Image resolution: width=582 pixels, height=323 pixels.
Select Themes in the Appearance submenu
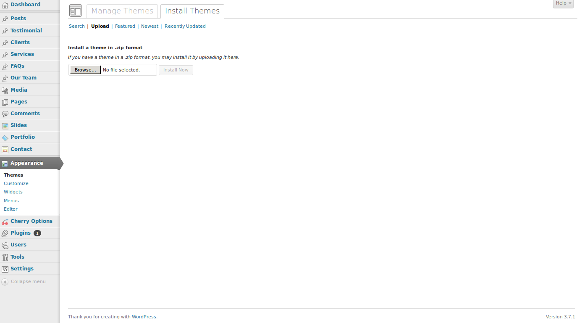click(x=13, y=175)
